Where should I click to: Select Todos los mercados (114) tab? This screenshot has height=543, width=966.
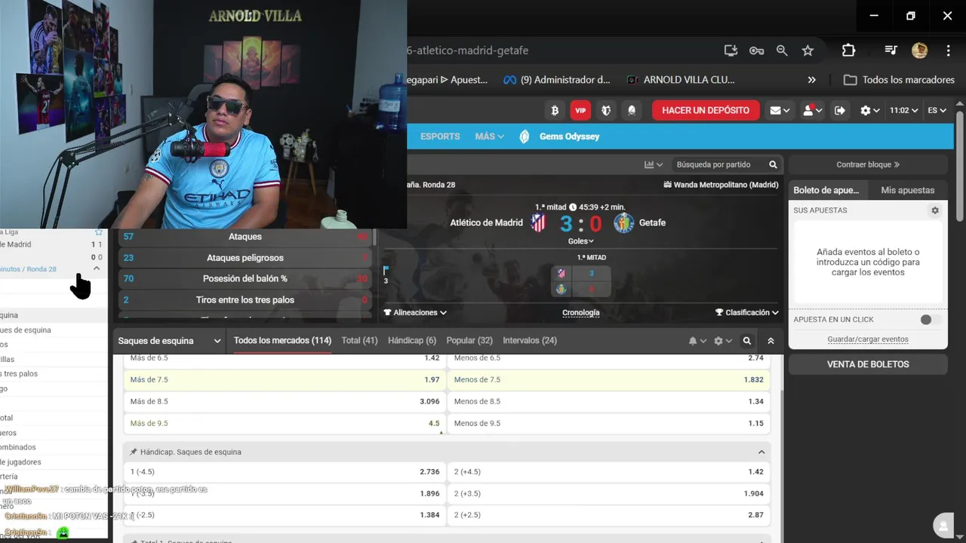pos(282,341)
